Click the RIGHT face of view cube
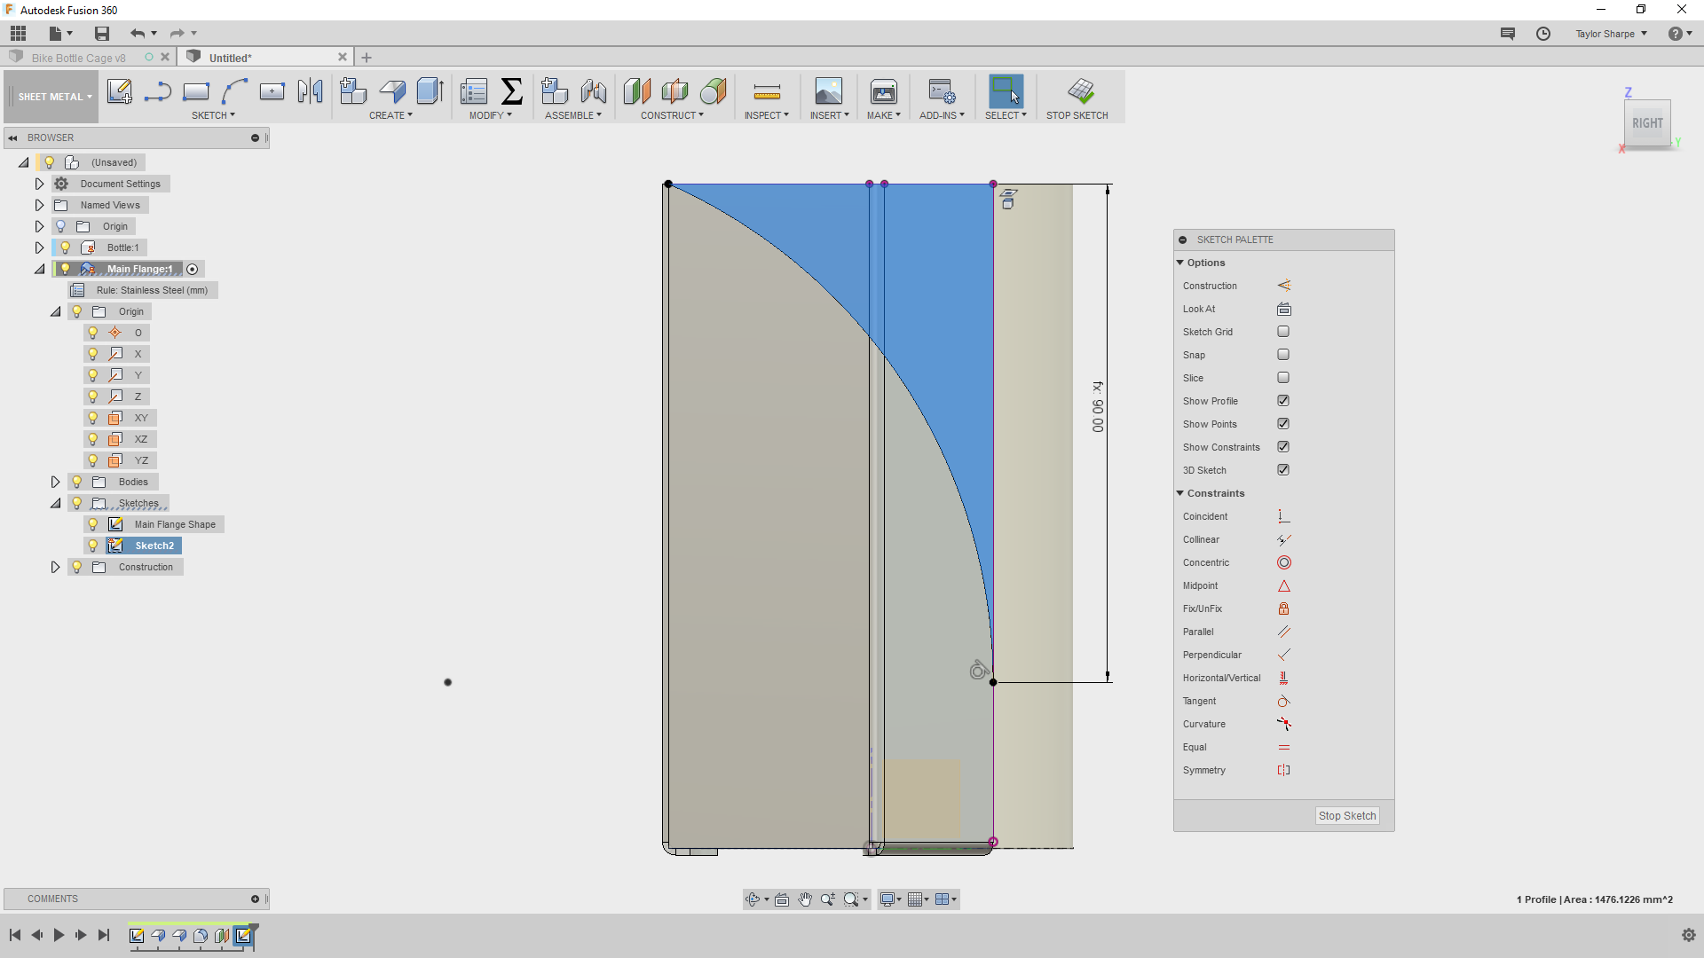 [x=1647, y=123]
